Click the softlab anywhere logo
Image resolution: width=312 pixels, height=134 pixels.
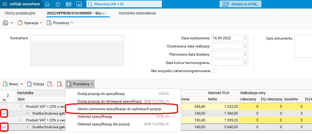coord(24,4)
